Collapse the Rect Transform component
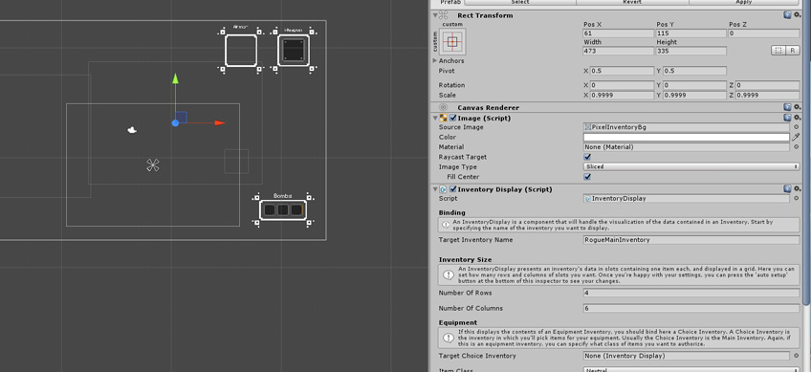 435,15
